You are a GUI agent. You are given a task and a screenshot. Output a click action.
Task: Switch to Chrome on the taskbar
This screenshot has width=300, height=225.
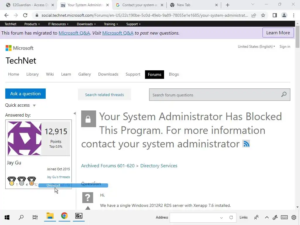(64, 216)
